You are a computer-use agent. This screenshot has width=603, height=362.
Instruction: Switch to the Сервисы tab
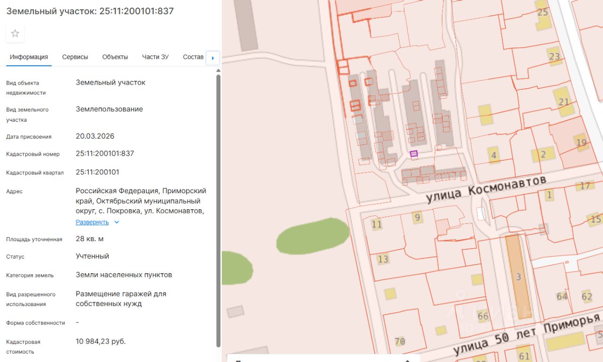(75, 57)
